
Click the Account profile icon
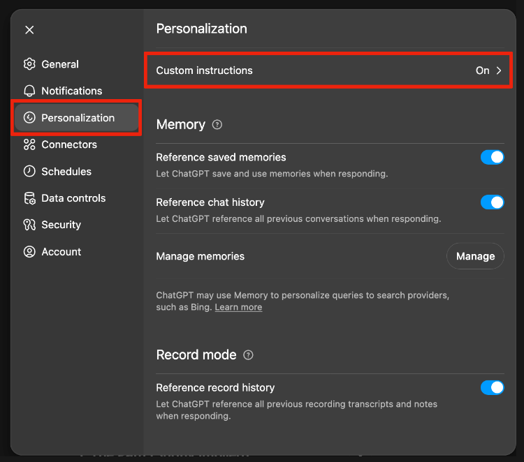(29, 252)
